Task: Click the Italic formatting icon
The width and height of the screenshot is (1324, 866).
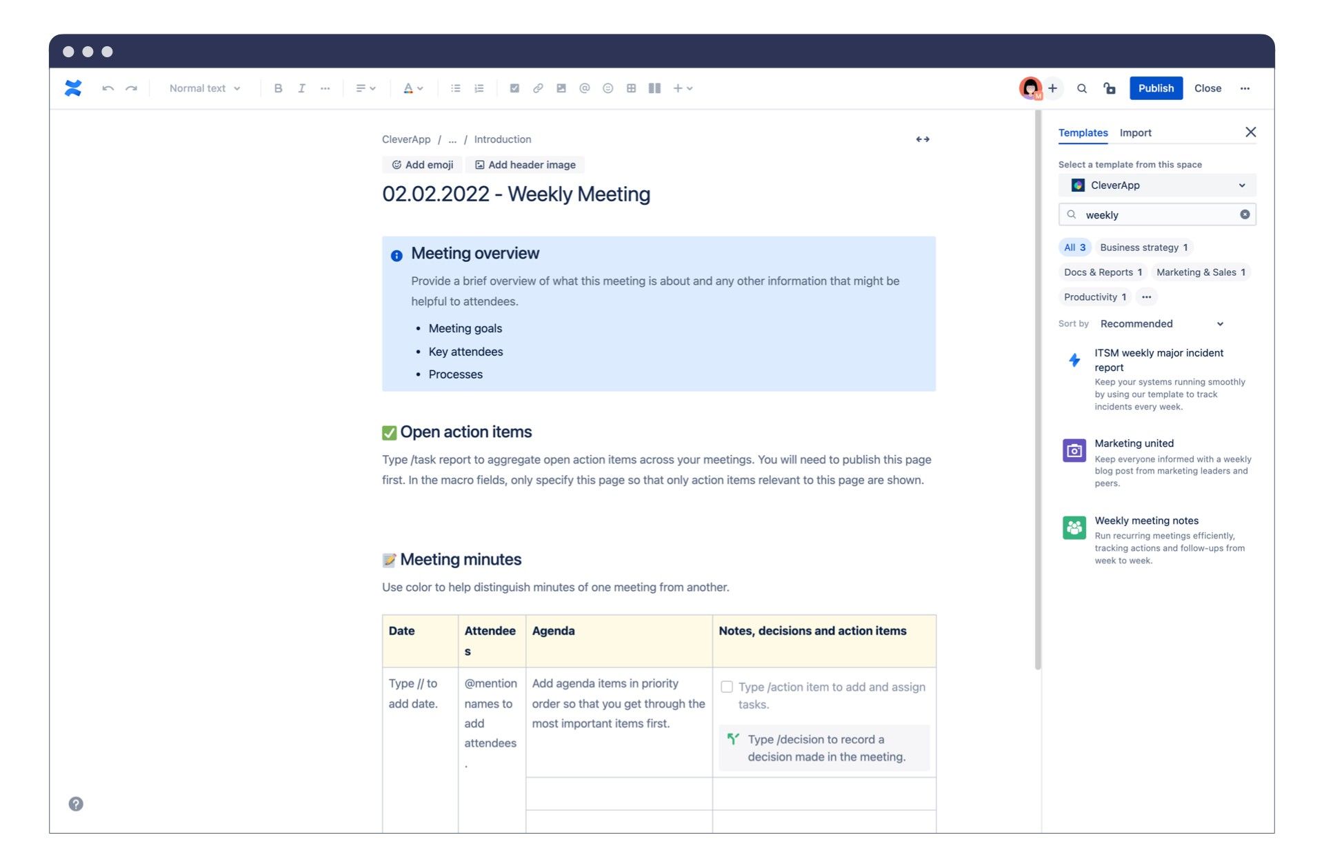Action: (x=301, y=88)
